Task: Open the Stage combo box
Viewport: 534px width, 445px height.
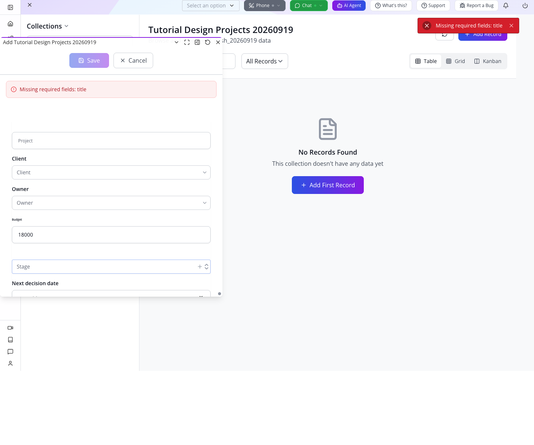Action: click(111, 267)
